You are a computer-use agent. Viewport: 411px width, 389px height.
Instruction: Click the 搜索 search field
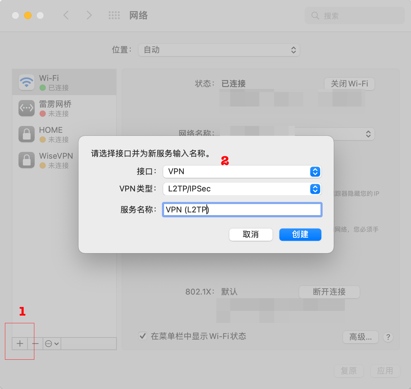(355, 15)
